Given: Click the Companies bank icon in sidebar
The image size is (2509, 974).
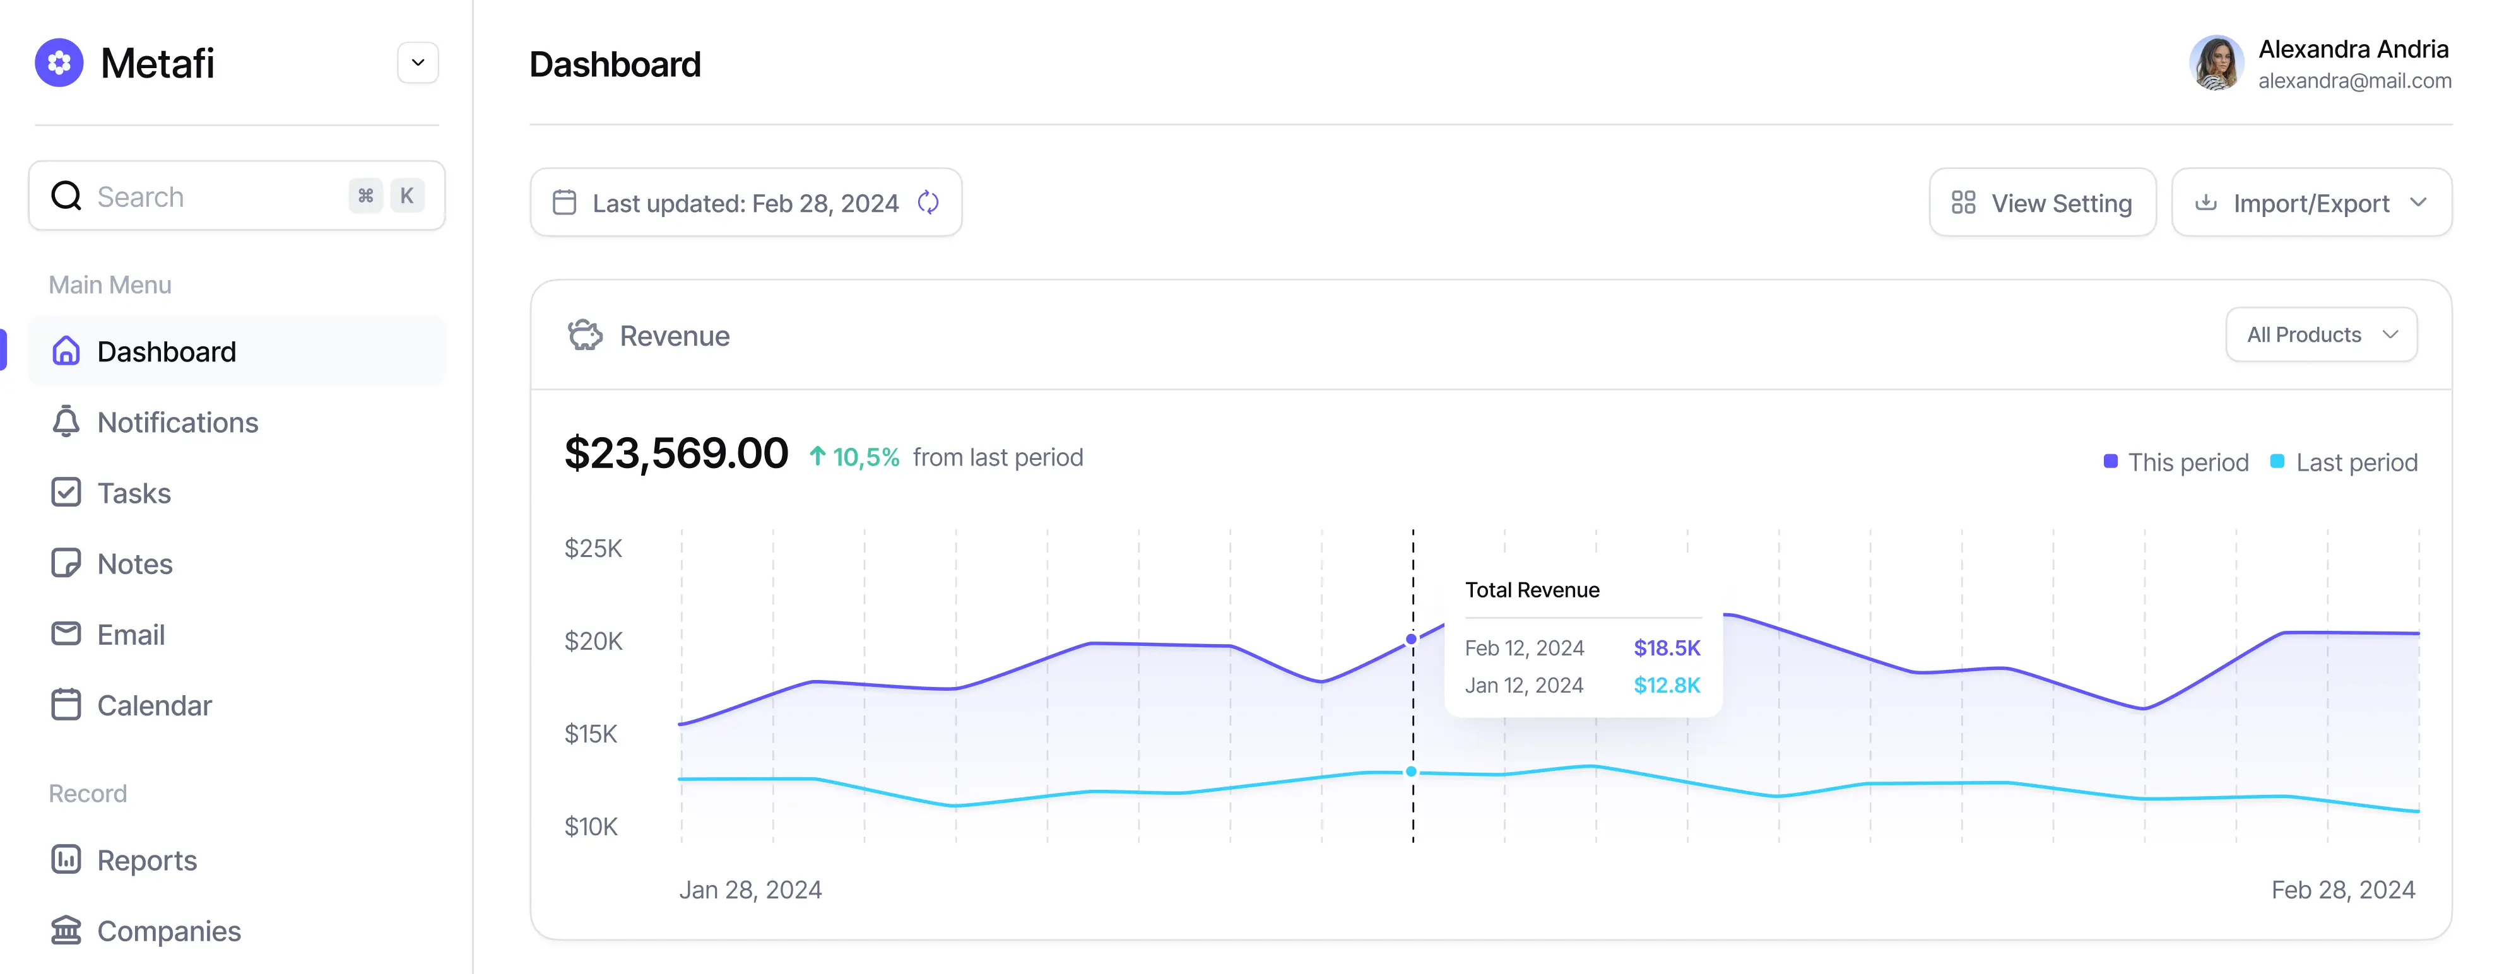Looking at the screenshot, I should tap(65, 931).
